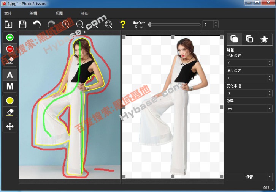Zoom in on the image
The height and width of the screenshot is (192, 276).
pyautogui.click(x=65, y=24)
